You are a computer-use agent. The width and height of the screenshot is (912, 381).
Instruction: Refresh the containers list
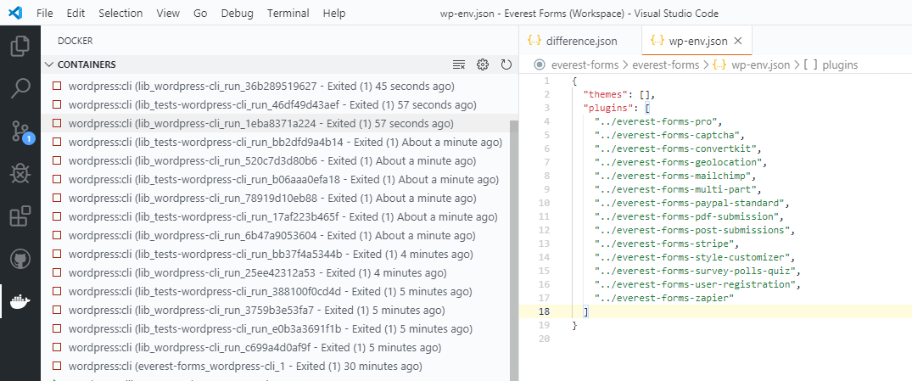tap(506, 64)
